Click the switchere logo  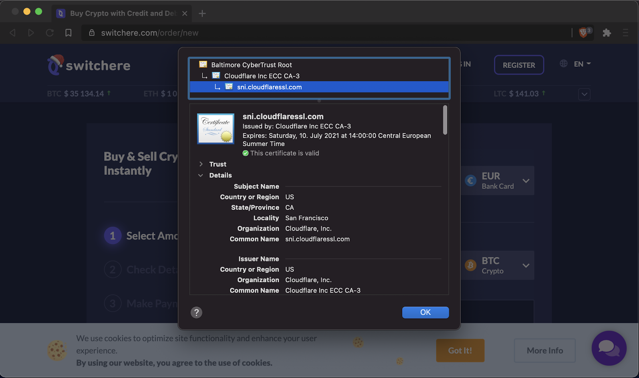[x=89, y=65]
